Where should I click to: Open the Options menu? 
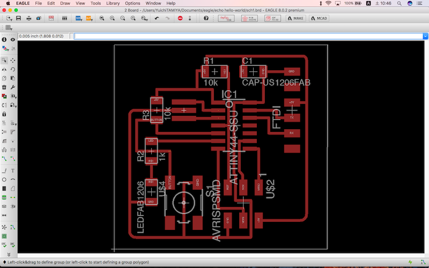pos(132,3)
